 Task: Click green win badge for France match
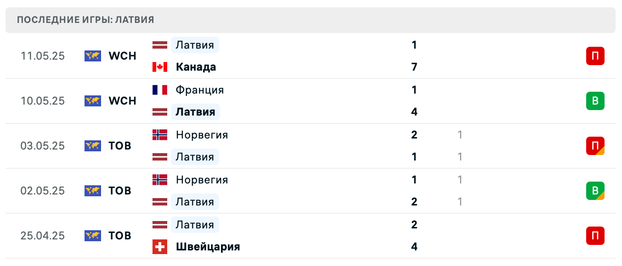click(595, 101)
